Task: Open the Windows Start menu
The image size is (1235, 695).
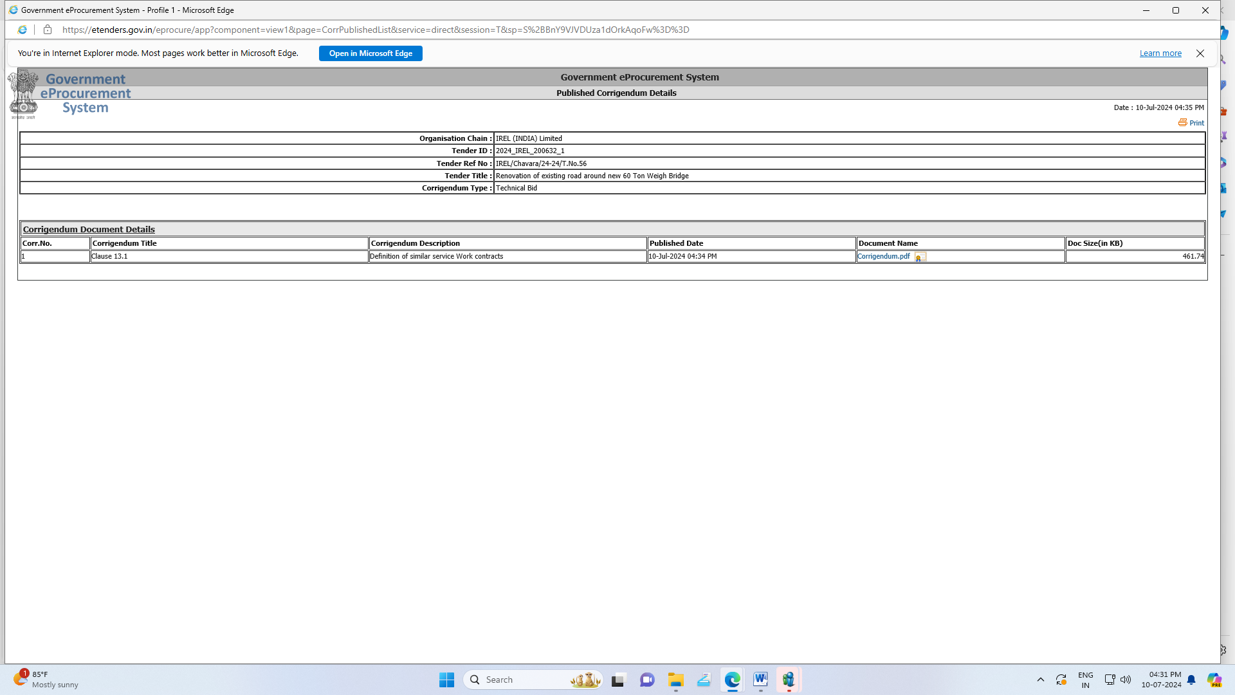Action: (x=446, y=680)
